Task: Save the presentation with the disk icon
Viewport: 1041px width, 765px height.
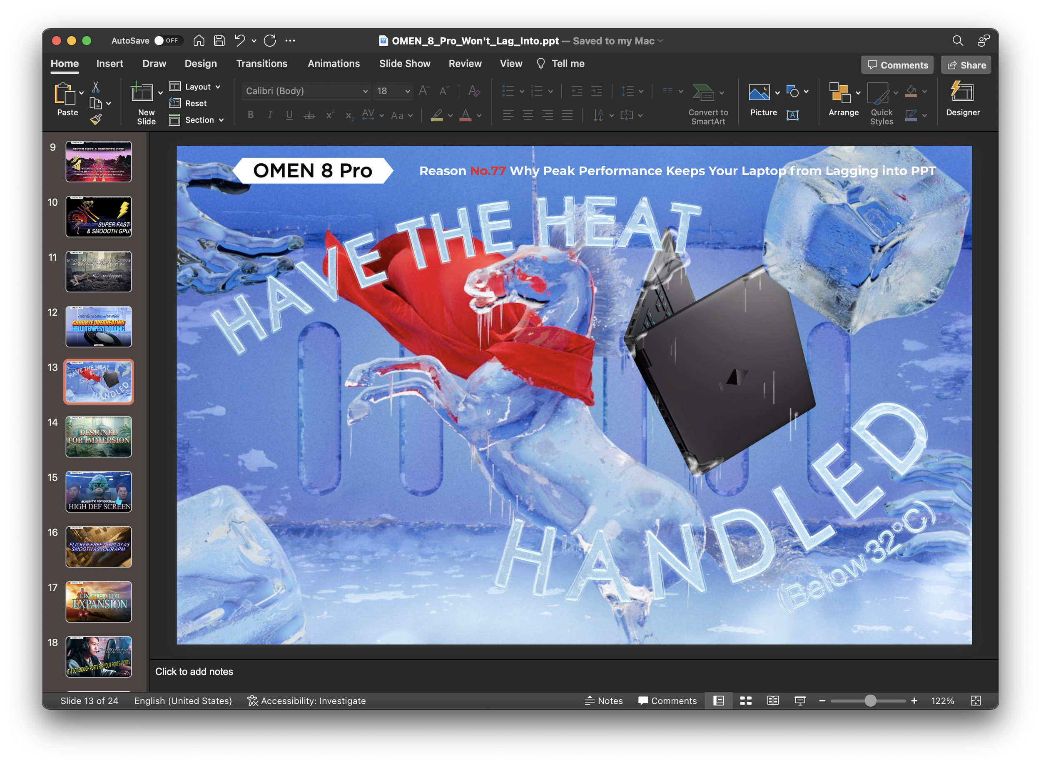Action: point(219,41)
